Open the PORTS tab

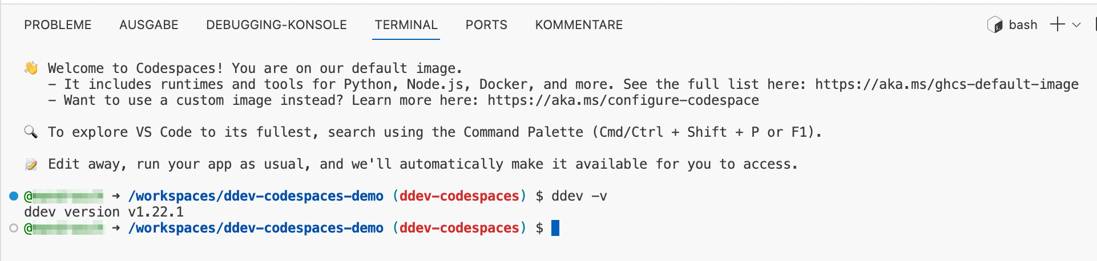click(486, 25)
